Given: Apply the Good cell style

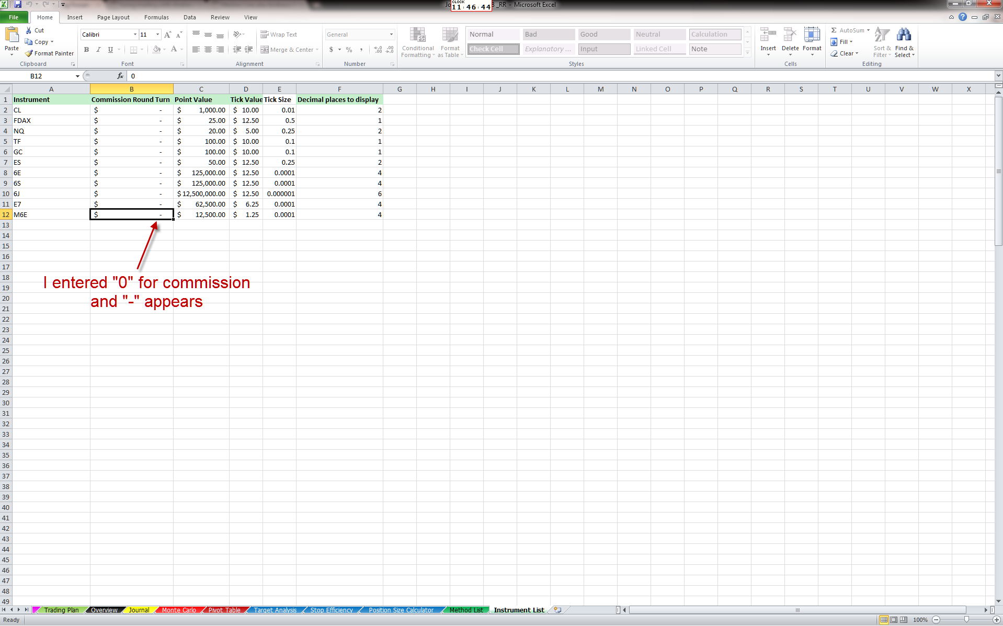Looking at the screenshot, I should click(604, 35).
